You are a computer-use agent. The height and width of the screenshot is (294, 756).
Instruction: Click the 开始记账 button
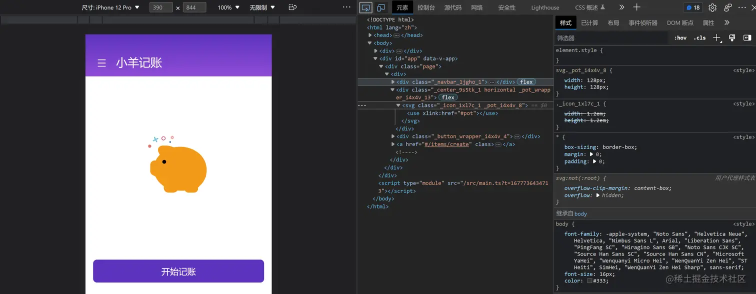click(x=178, y=271)
